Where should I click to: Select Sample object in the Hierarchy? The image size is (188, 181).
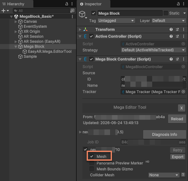30,57
